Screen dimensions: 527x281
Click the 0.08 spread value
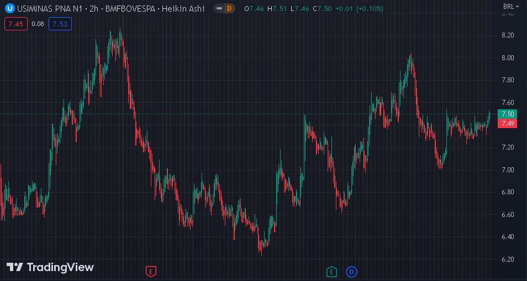[x=38, y=24]
